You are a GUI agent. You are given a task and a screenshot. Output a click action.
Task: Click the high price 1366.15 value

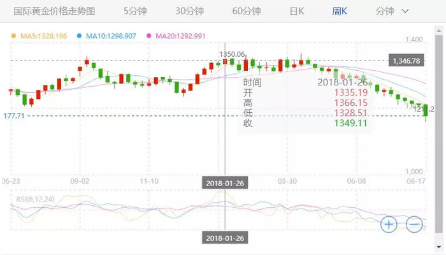[350, 103]
